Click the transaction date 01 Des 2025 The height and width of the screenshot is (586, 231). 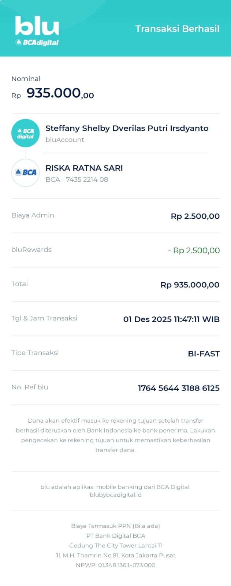point(148,319)
